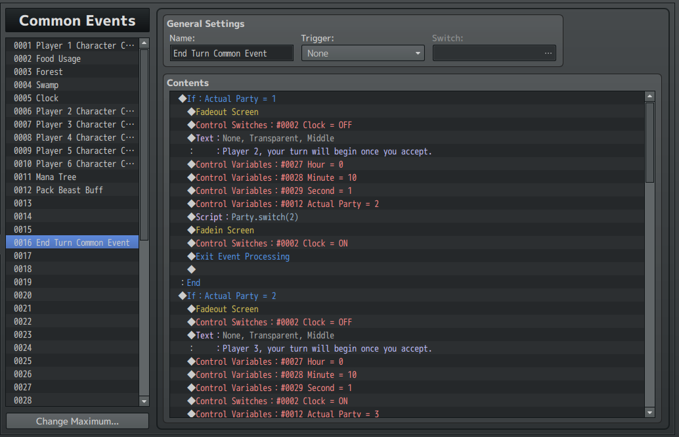The height and width of the screenshot is (437, 679).
Task: Select the first Fadeout Screen command
Action: (x=406, y=112)
